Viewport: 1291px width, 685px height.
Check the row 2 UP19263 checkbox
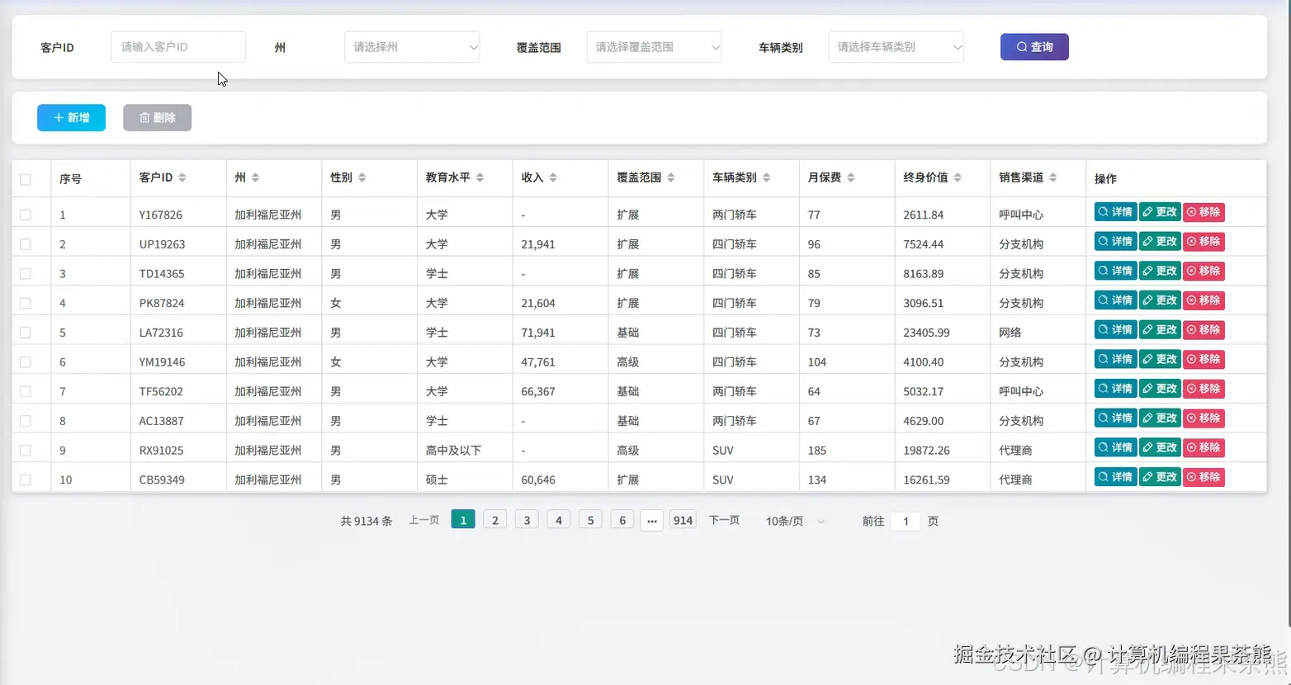tap(26, 244)
